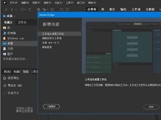This screenshot has width=161, height=120.
Task: Click the 导出到 DNG preset icon
Action: [5, 86]
